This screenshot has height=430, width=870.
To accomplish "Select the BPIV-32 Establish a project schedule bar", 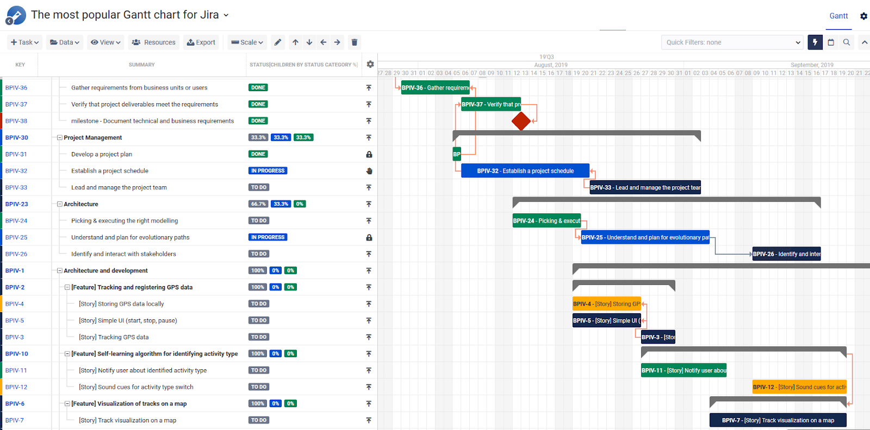I will click(525, 171).
